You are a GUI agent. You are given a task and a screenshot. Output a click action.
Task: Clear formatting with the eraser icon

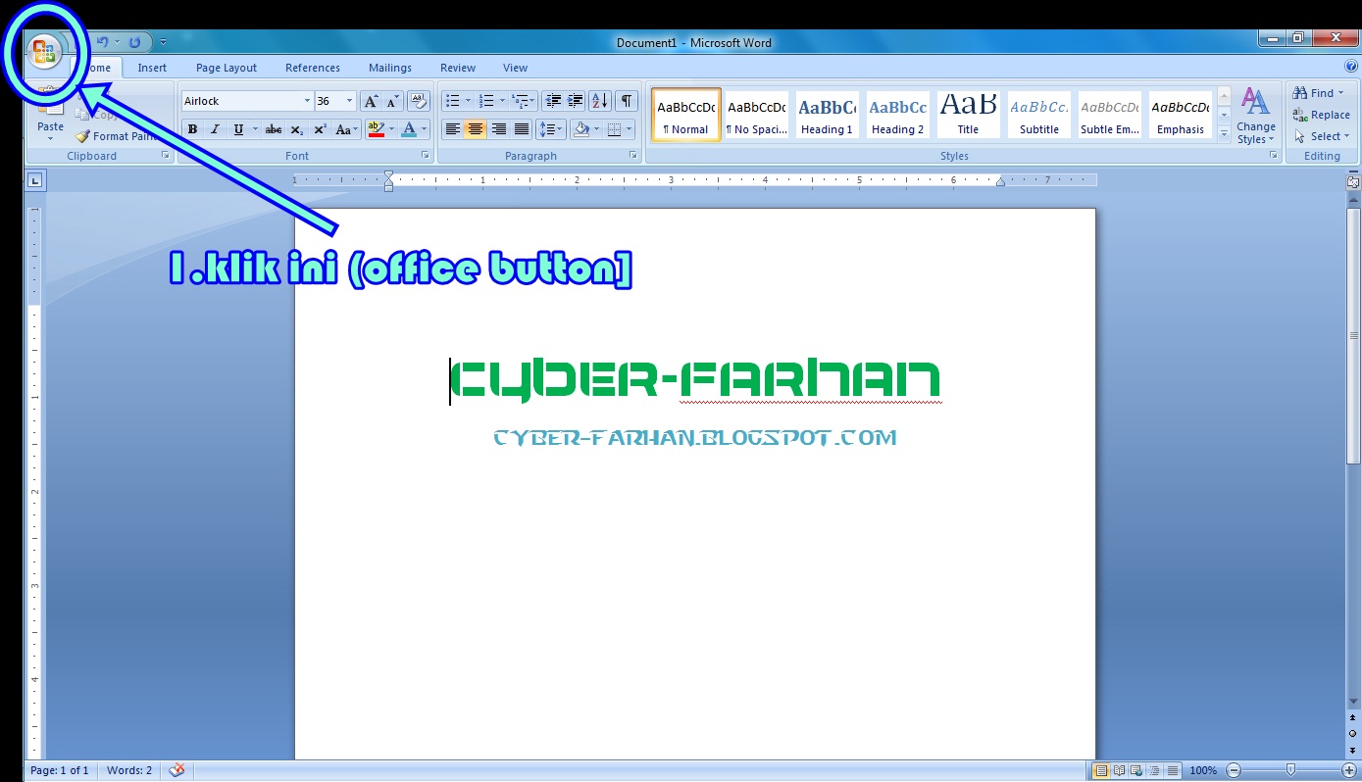pyautogui.click(x=419, y=101)
